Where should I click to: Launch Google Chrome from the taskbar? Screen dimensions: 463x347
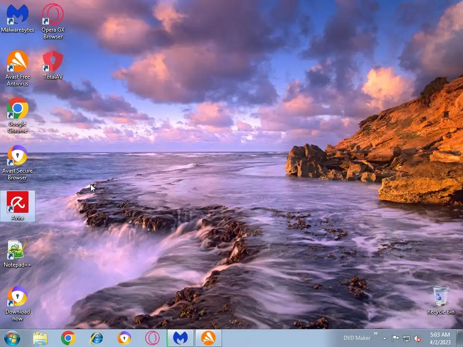coord(68,338)
